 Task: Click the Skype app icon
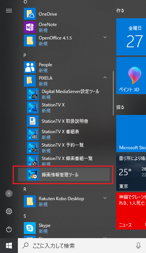click(x=30, y=228)
